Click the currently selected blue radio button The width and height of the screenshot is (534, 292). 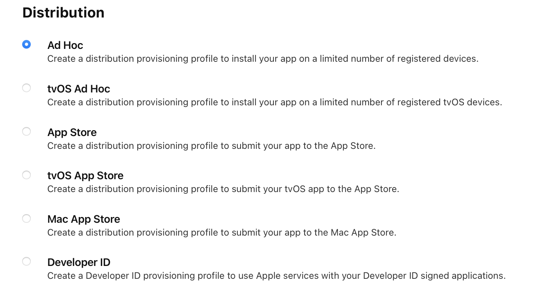[26, 44]
